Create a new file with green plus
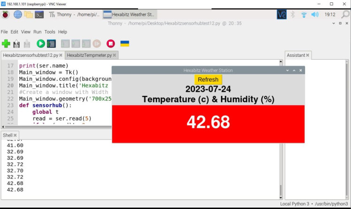The height and width of the screenshot is (209, 351). click(x=6, y=44)
